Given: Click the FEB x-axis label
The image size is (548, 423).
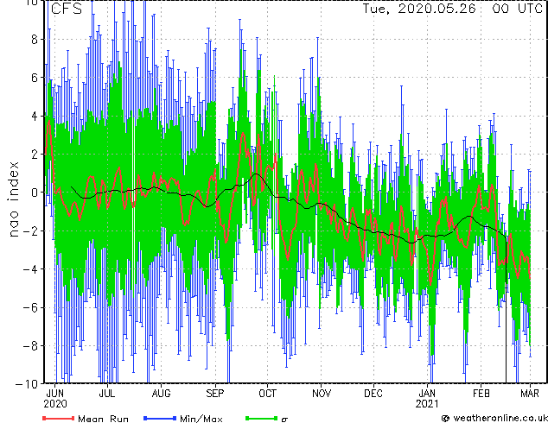Looking at the screenshot, I should point(481,394).
